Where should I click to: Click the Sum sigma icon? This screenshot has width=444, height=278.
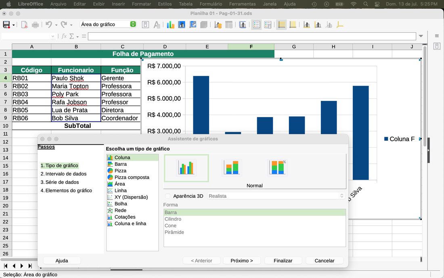point(71,36)
